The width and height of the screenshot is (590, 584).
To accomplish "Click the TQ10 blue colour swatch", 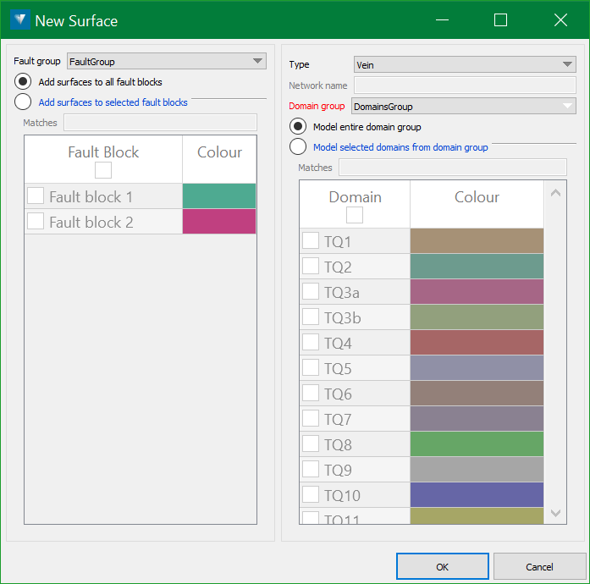I will (477, 495).
